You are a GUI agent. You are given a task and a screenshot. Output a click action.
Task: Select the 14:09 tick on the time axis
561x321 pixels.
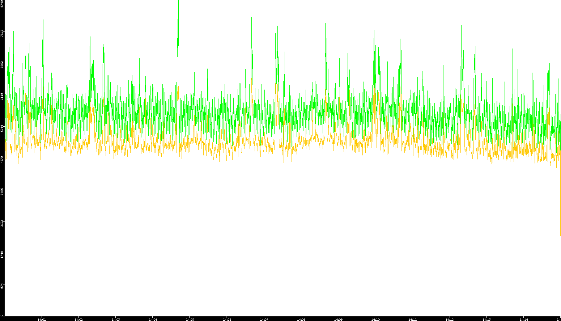pyautogui.click(x=338, y=319)
